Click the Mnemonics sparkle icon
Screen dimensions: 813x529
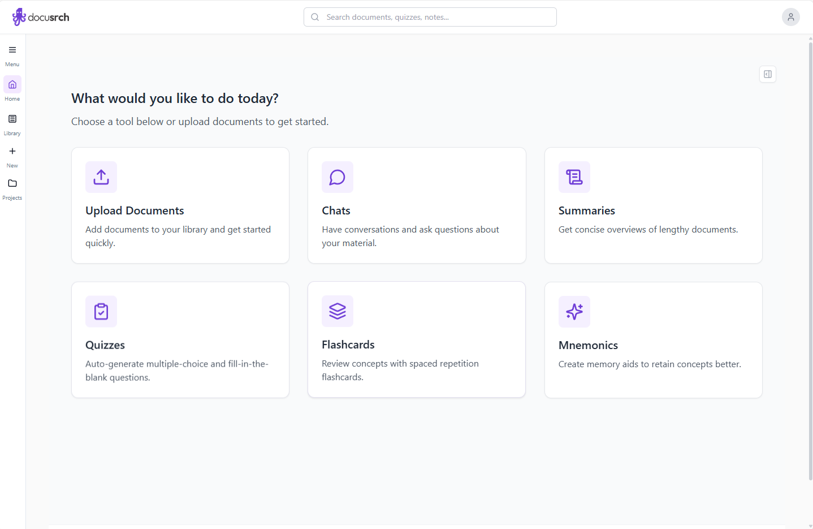pyautogui.click(x=574, y=312)
